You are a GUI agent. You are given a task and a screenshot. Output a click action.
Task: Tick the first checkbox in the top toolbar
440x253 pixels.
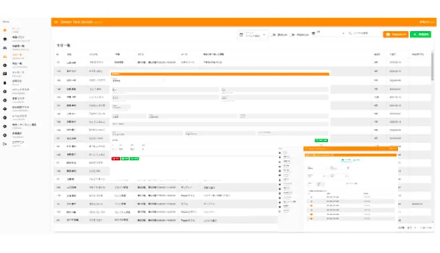coord(274,34)
